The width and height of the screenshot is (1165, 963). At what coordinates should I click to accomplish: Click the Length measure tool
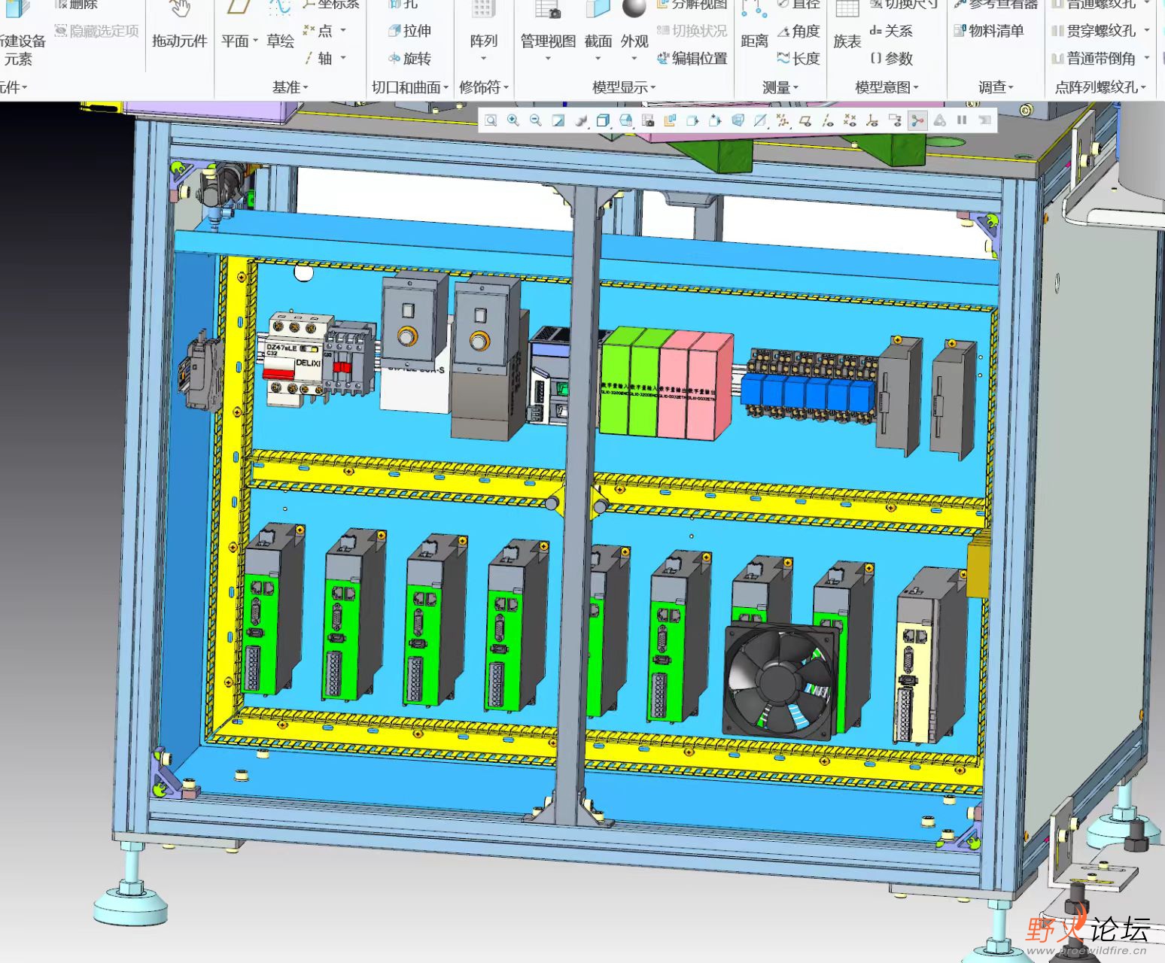[x=798, y=58]
